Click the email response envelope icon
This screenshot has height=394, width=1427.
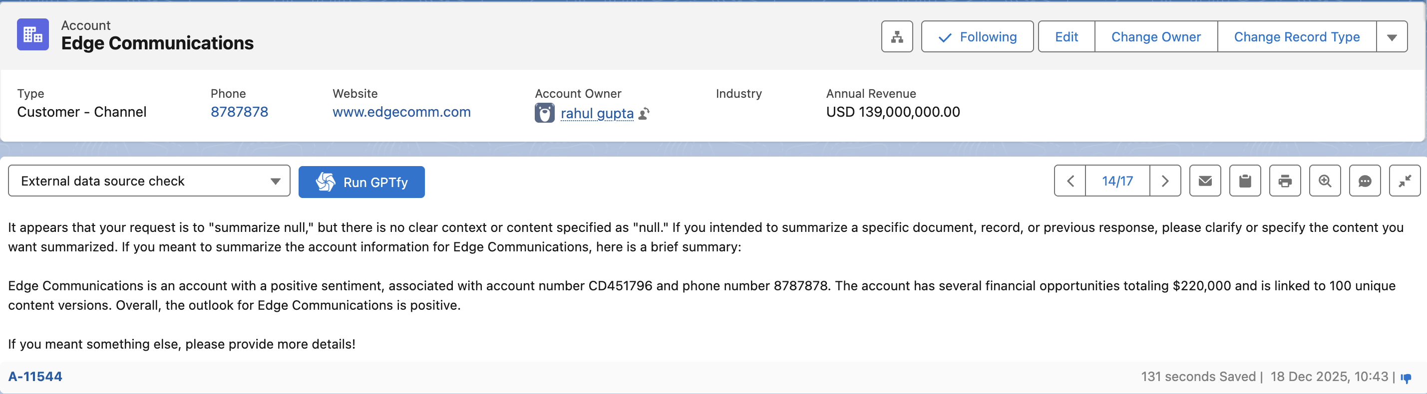[x=1205, y=181]
